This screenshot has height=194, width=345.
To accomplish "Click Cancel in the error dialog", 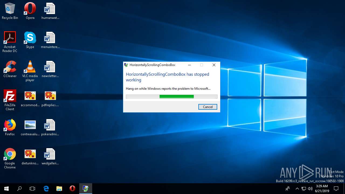I will pos(208,107).
